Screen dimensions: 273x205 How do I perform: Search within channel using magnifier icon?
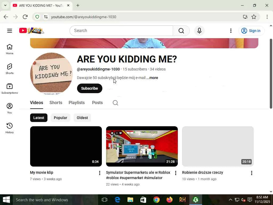115,103
